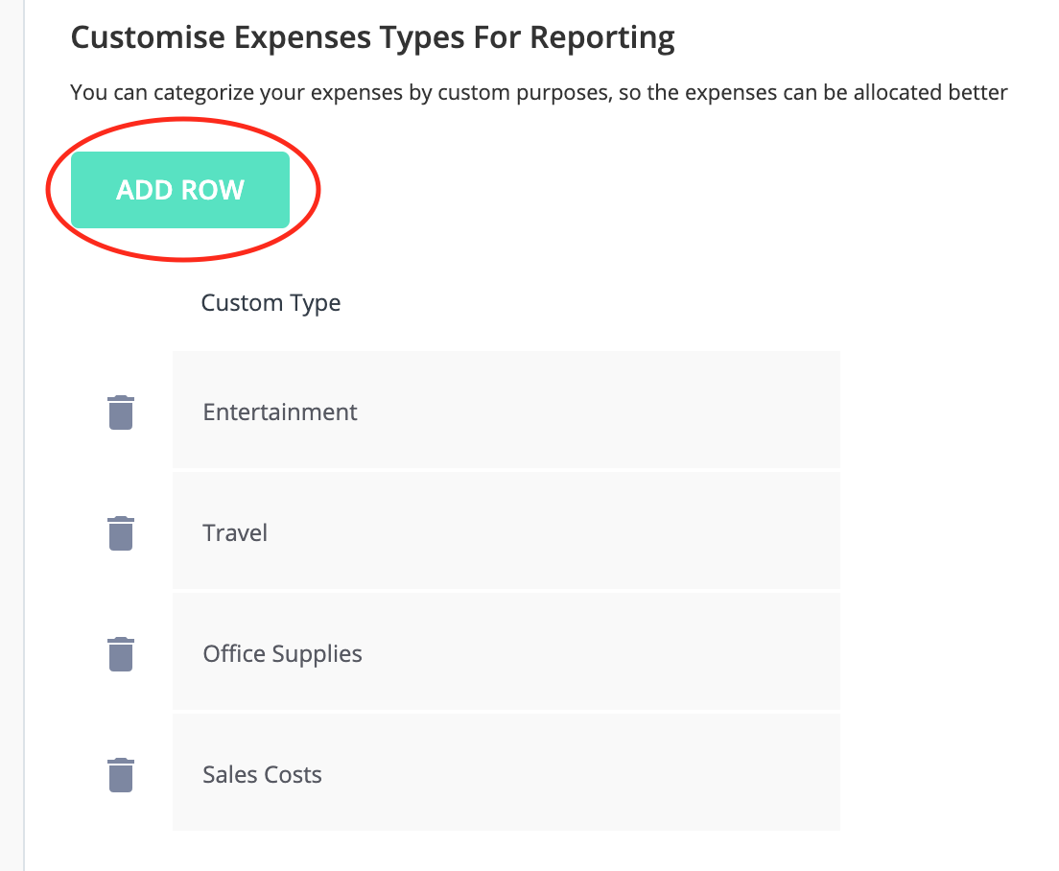1059x871 pixels.
Task: Click into the Sales Costs field
Action: click(506, 772)
